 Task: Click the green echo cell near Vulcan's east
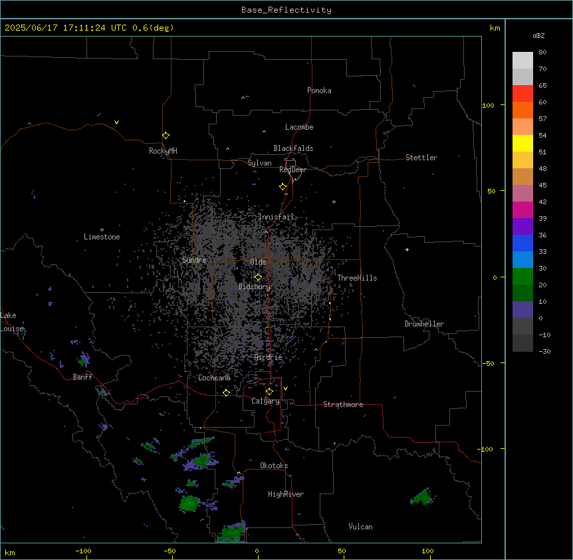[423, 497]
